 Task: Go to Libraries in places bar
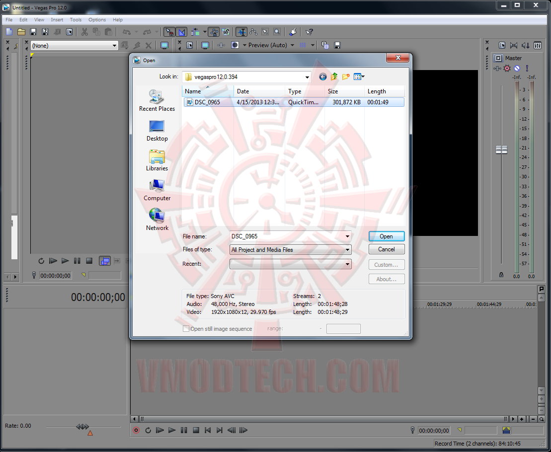pos(157,160)
